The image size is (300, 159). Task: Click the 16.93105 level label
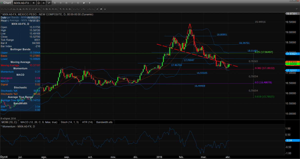click(x=202, y=73)
